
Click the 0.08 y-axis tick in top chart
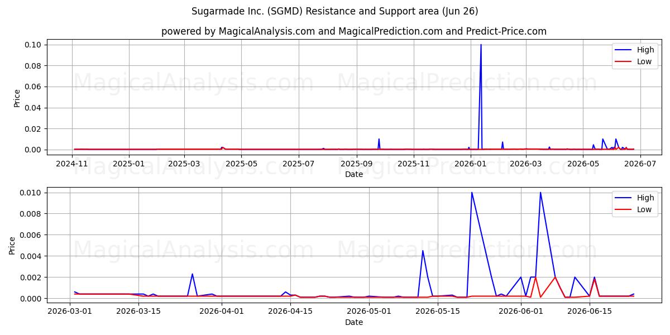pos(34,66)
